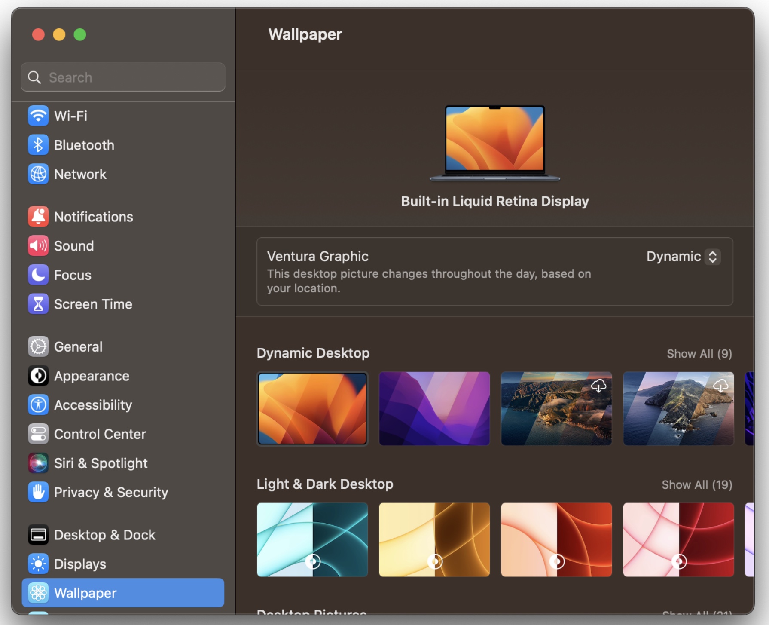Click the Appearance icon in sidebar
This screenshot has width=769, height=625.
pos(38,376)
